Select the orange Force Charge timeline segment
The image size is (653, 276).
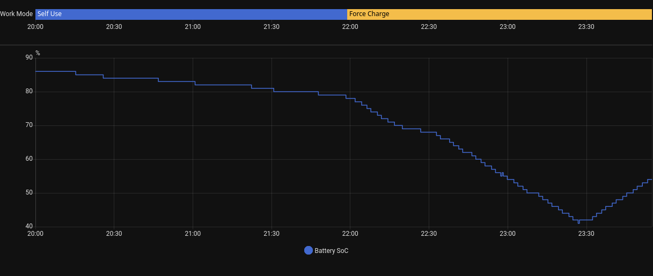[x=499, y=14]
